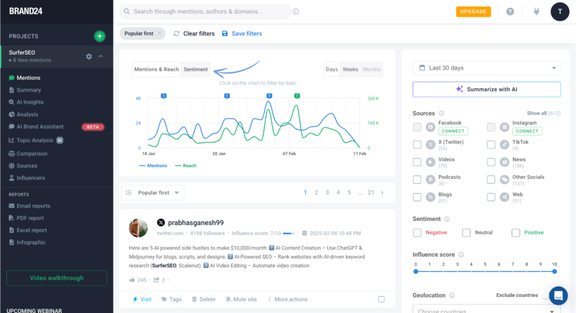The height and width of the screenshot is (313, 576).
Task: Click the right handle of Influence score slider
Action: click(554, 271)
